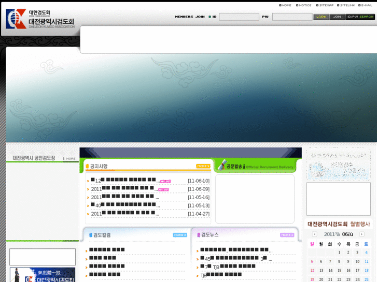Select day 15 in the calendar
This screenshot has width=377, height=282.
[339, 271]
